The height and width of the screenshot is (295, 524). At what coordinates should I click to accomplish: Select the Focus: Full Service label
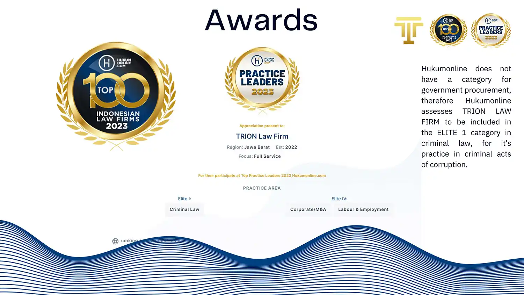coord(260,156)
